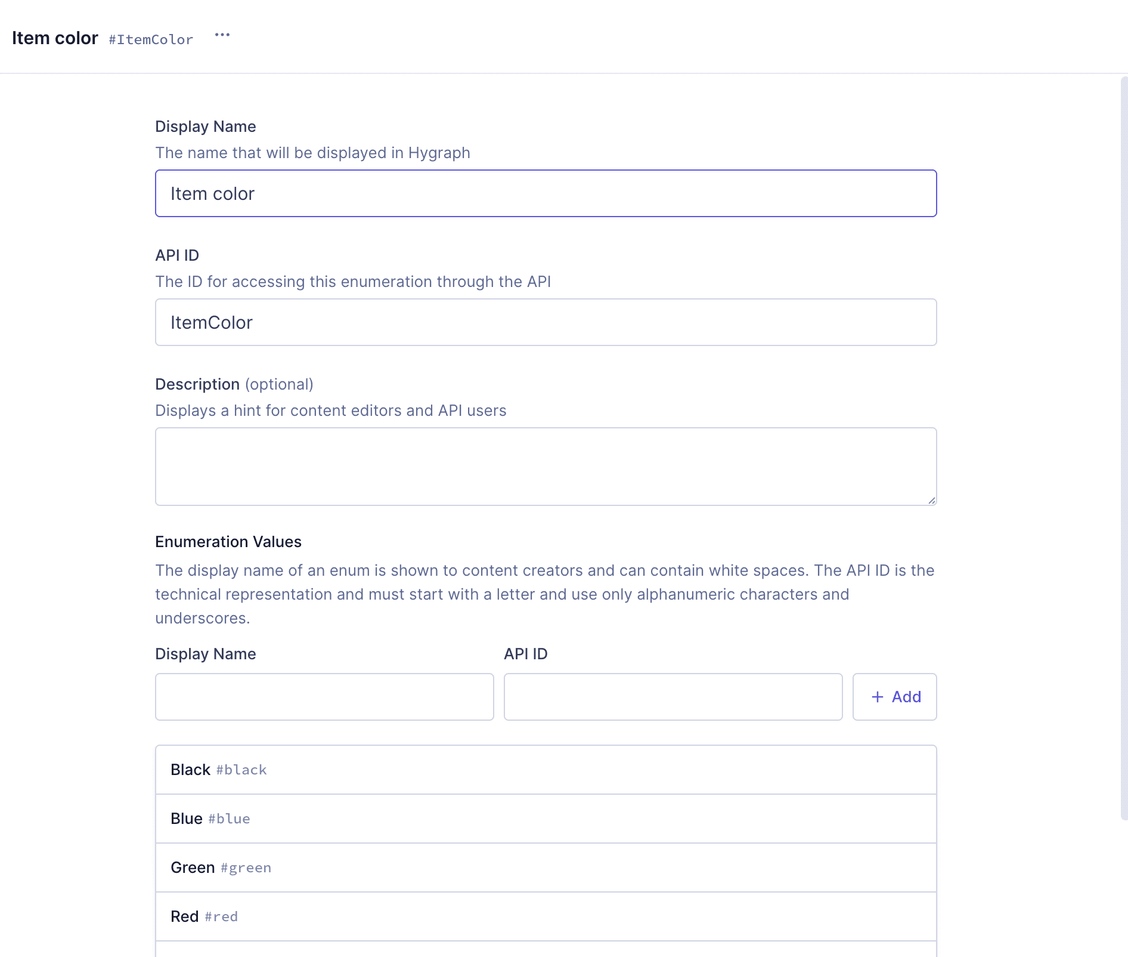Click the empty enumeration Display Name input
Image resolution: width=1128 pixels, height=957 pixels.
[324, 696]
